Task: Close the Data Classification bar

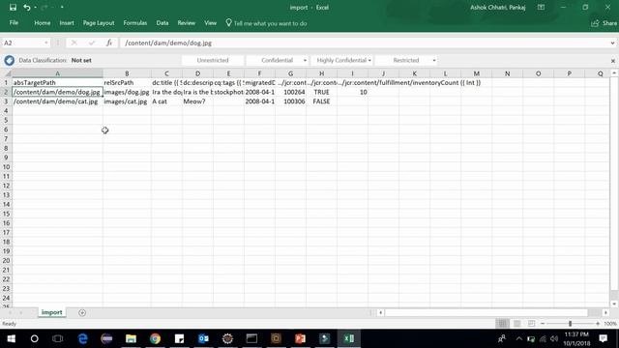Action: pos(612,61)
